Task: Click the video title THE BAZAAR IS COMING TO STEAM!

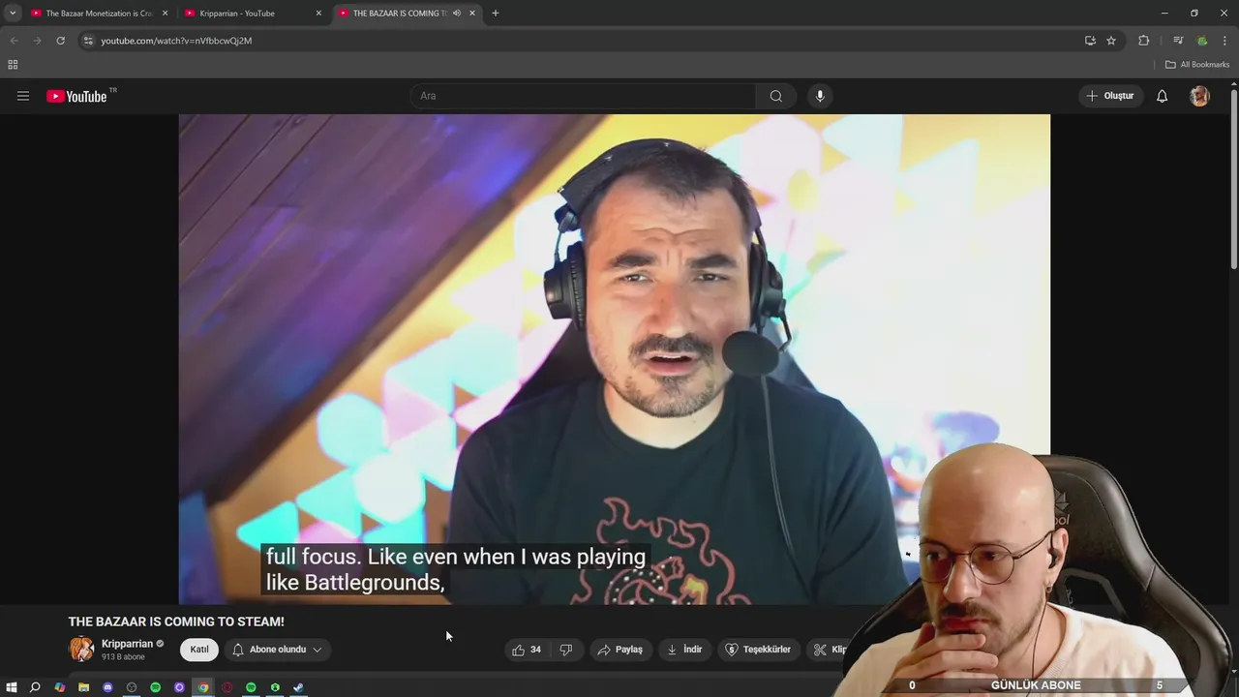Action: 176,621
